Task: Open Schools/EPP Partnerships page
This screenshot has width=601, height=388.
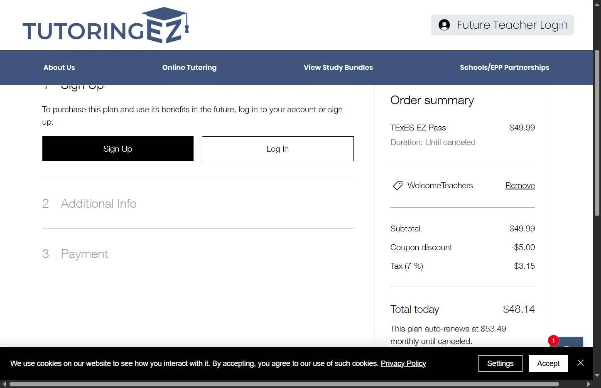Action: 505,67
